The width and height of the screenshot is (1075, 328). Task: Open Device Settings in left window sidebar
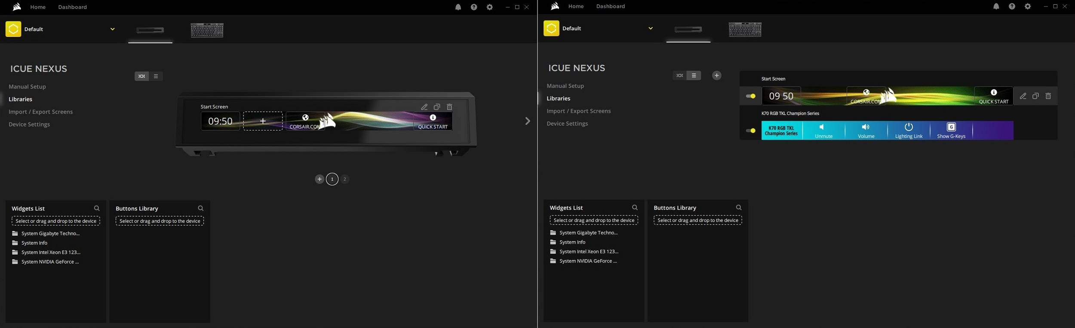[29, 125]
